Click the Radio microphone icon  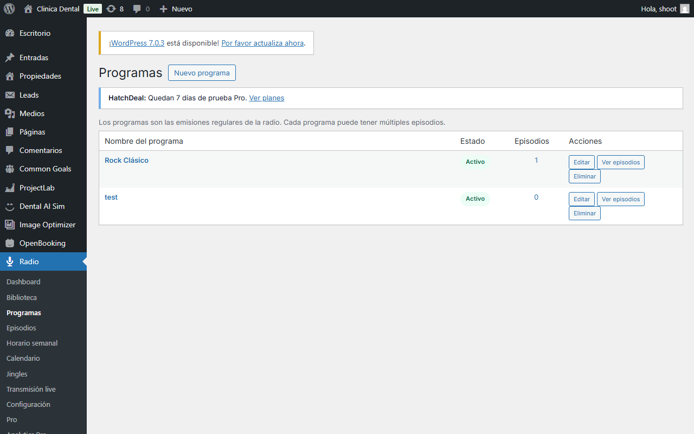10,261
